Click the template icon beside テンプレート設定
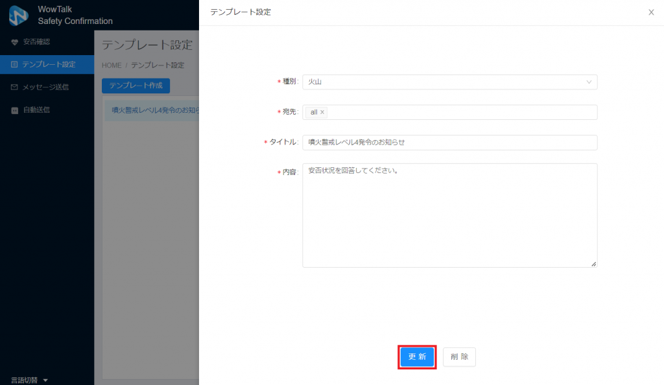 coord(14,64)
